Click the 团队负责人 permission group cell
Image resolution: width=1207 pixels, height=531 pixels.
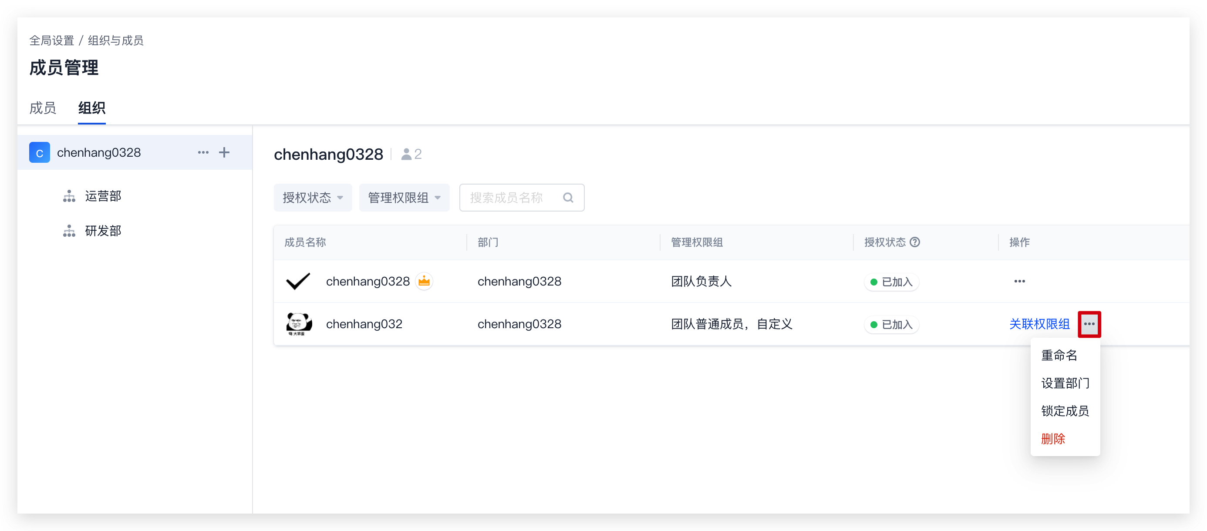(x=701, y=281)
